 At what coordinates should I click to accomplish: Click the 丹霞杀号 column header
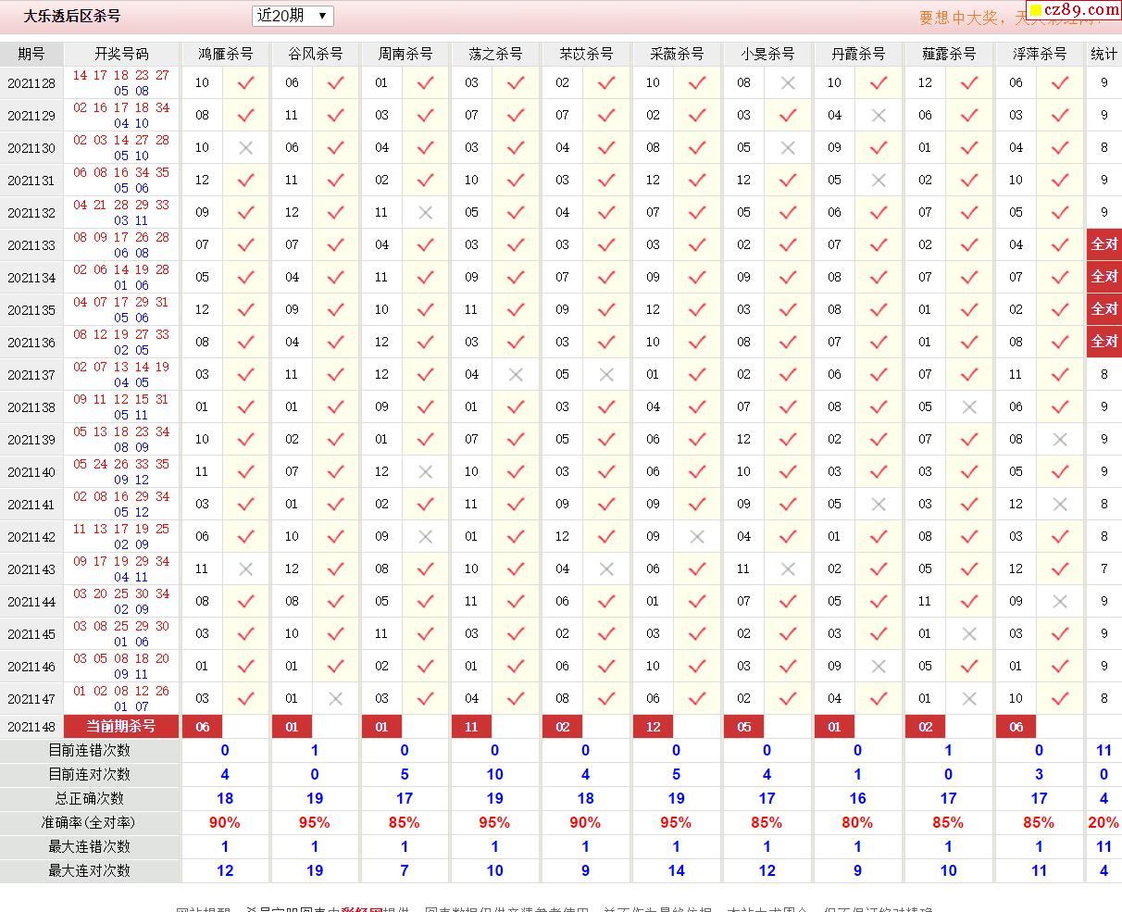click(858, 54)
